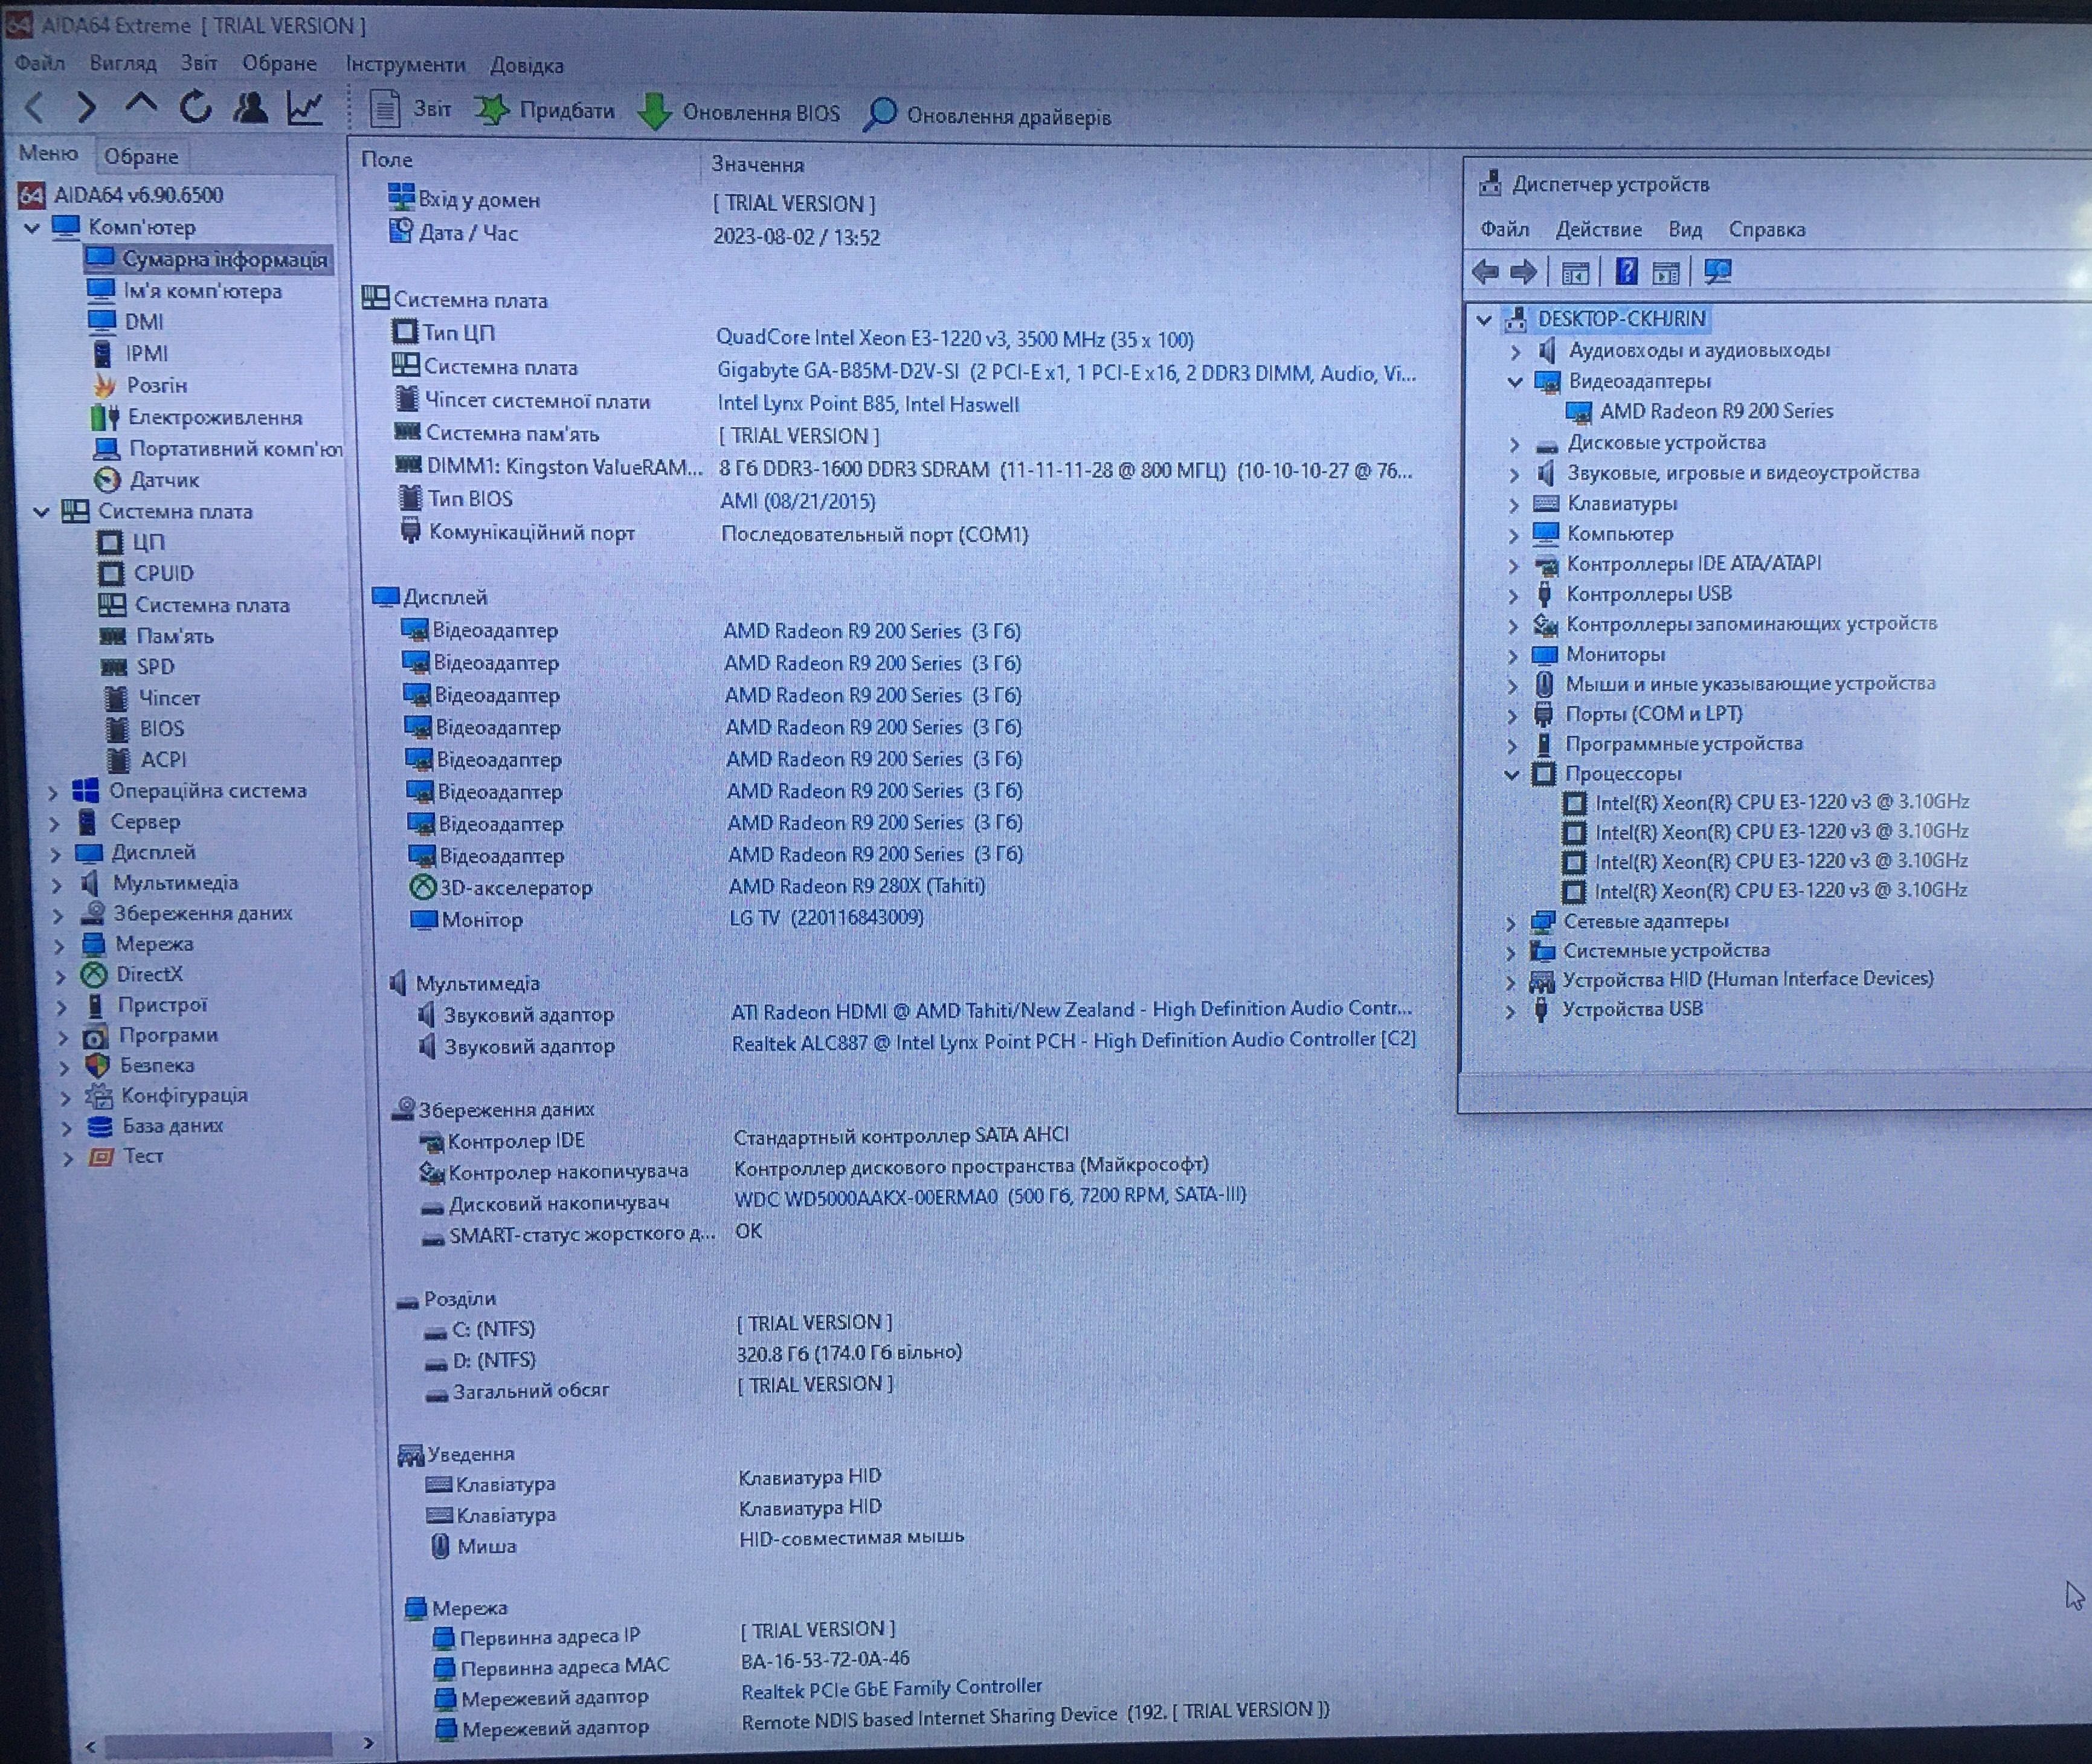Viewport: 2092px width, 1764px height.
Task: Click the Звіт report button
Action: pyautogui.click(x=410, y=108)
